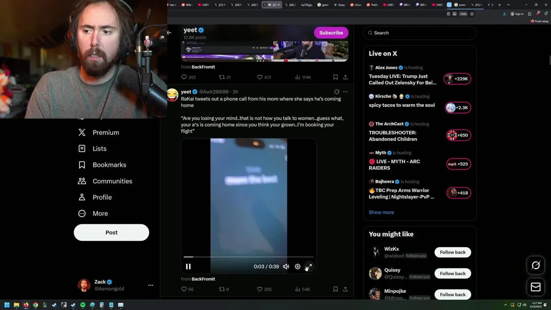Open Zack @Asmongold account switcher
Image resolution: width=551 pixels, height=310 pixels.
[x=115, y=285]
